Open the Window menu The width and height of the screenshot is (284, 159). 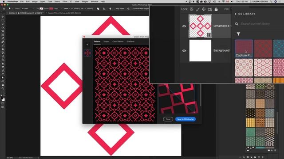[95, 1]
